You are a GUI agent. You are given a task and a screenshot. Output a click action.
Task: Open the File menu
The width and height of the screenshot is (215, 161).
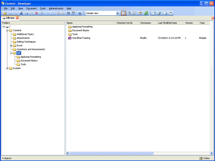pos(6,8)
